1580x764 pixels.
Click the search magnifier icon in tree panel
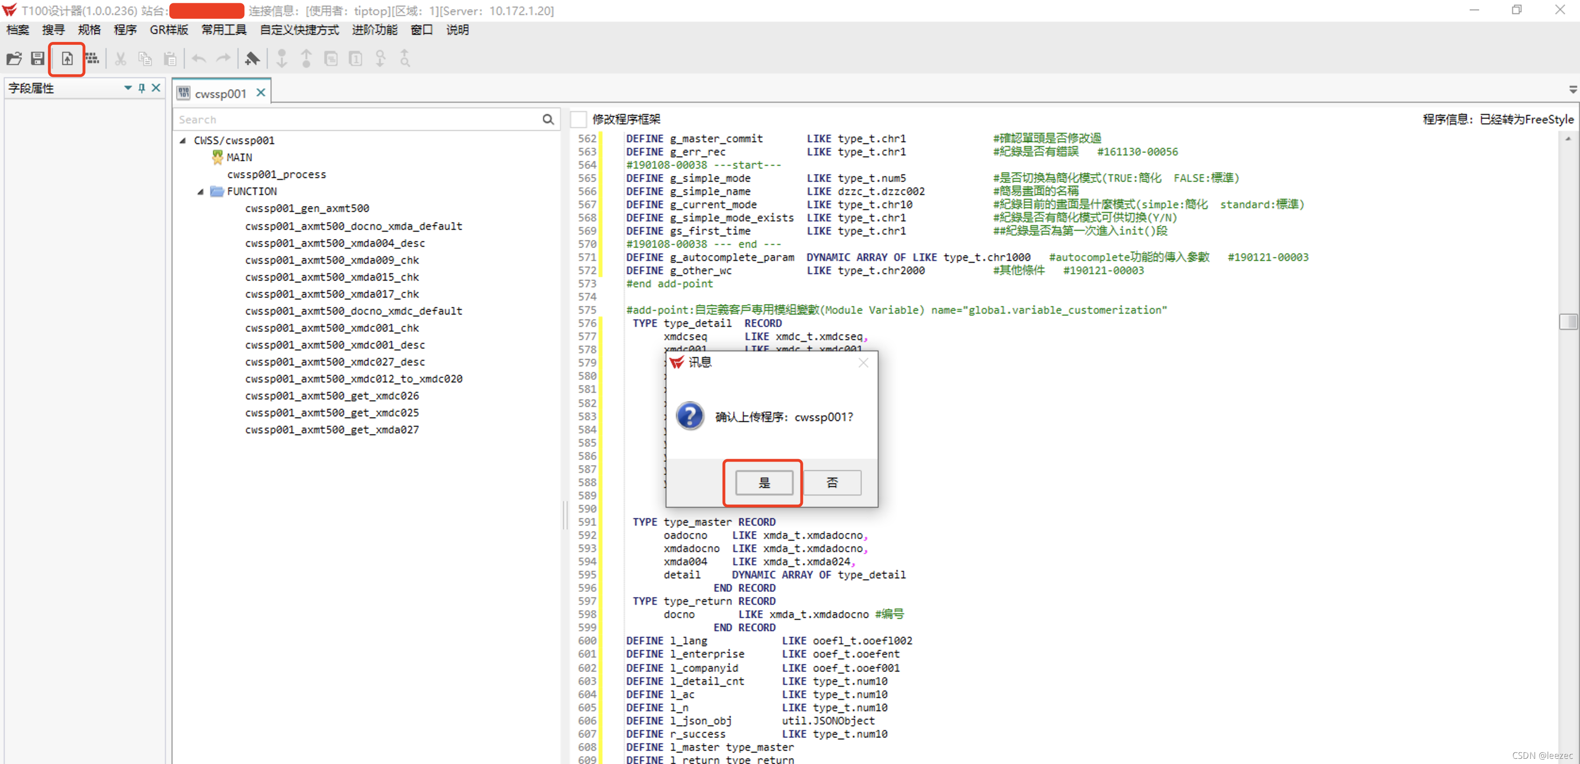548,120
